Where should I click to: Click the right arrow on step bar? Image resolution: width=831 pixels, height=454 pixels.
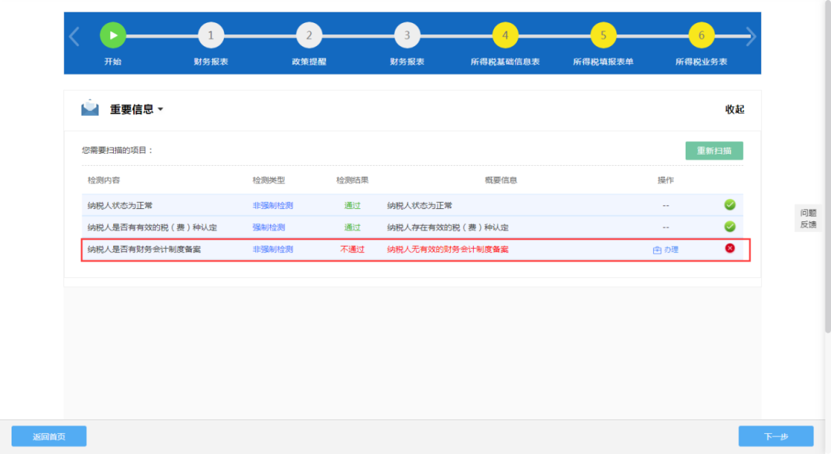pyautogui.click(x=750, y=37)
